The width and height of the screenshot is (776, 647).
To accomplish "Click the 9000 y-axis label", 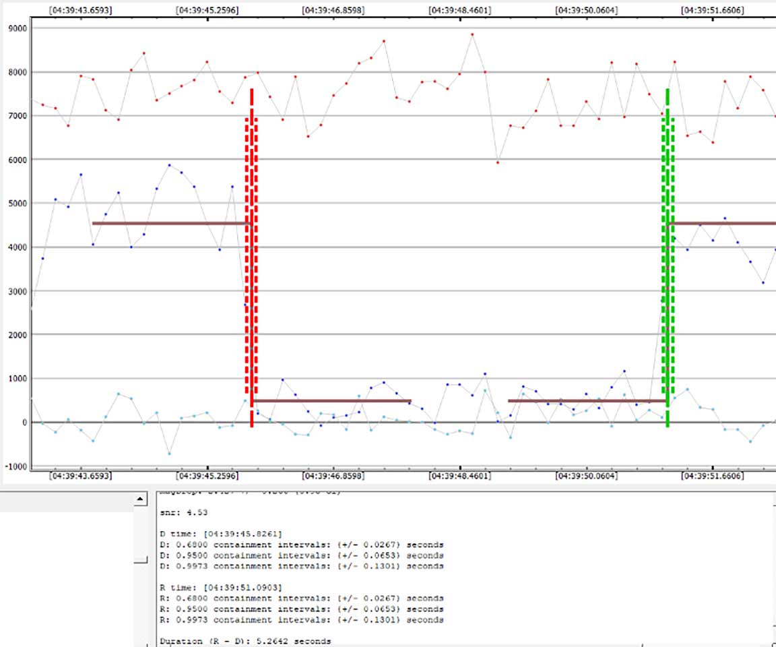I will 18,28.
